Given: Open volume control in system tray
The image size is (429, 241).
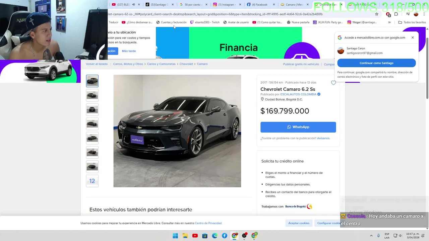Looking at the screenshot, I should [x=400, y=236].
